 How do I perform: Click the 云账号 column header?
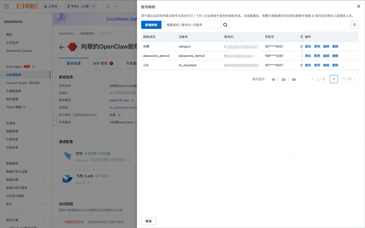pos(183,37)
